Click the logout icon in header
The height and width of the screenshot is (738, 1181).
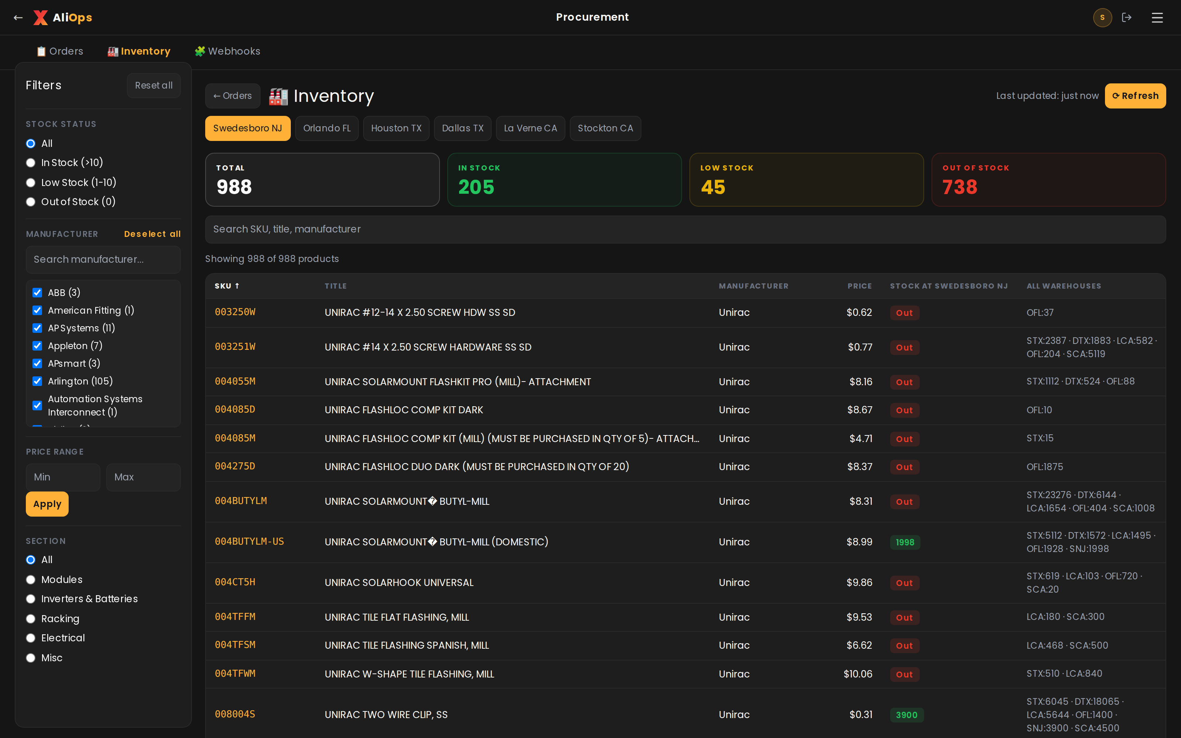point(1127,18)
